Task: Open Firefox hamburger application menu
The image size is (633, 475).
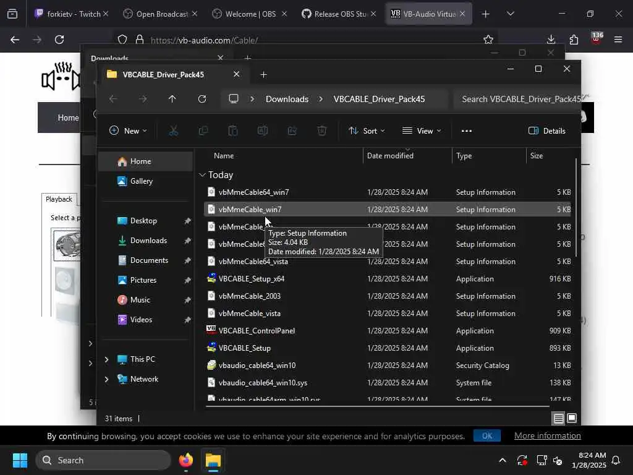Action: (x=618, y=40)
